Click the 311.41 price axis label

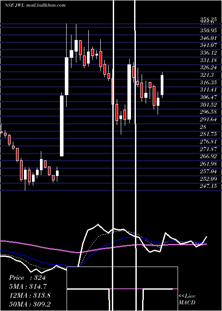[x=208, y=90]
